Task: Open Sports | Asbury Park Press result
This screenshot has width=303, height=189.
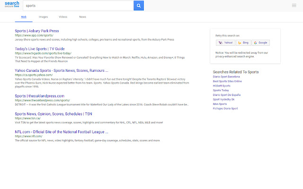Action: pos(37,31)
